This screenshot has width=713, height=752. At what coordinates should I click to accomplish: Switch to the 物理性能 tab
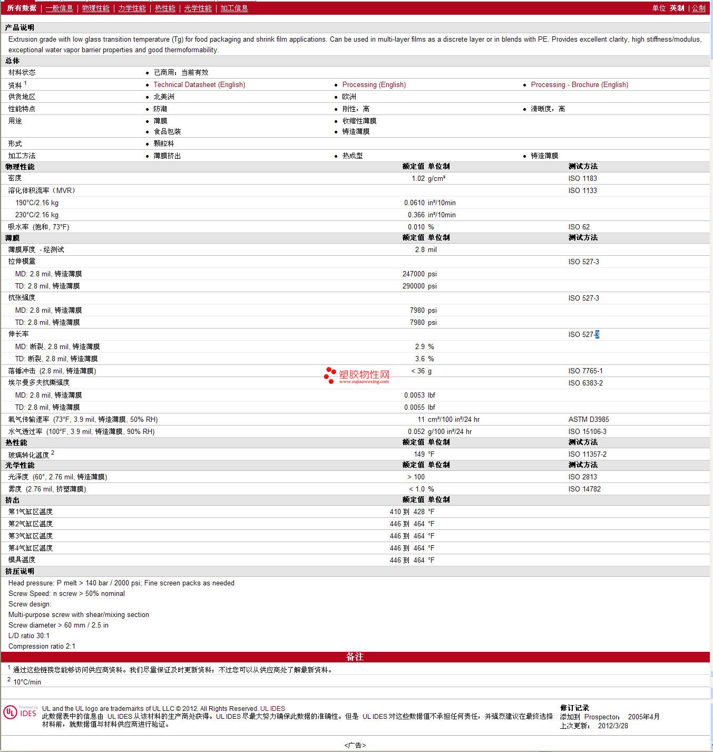[95, 8]
